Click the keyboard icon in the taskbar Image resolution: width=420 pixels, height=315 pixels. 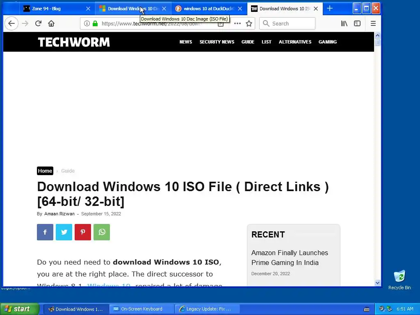[367, 309]
